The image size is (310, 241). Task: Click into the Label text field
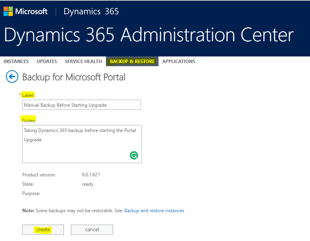(x=81, y=105)
